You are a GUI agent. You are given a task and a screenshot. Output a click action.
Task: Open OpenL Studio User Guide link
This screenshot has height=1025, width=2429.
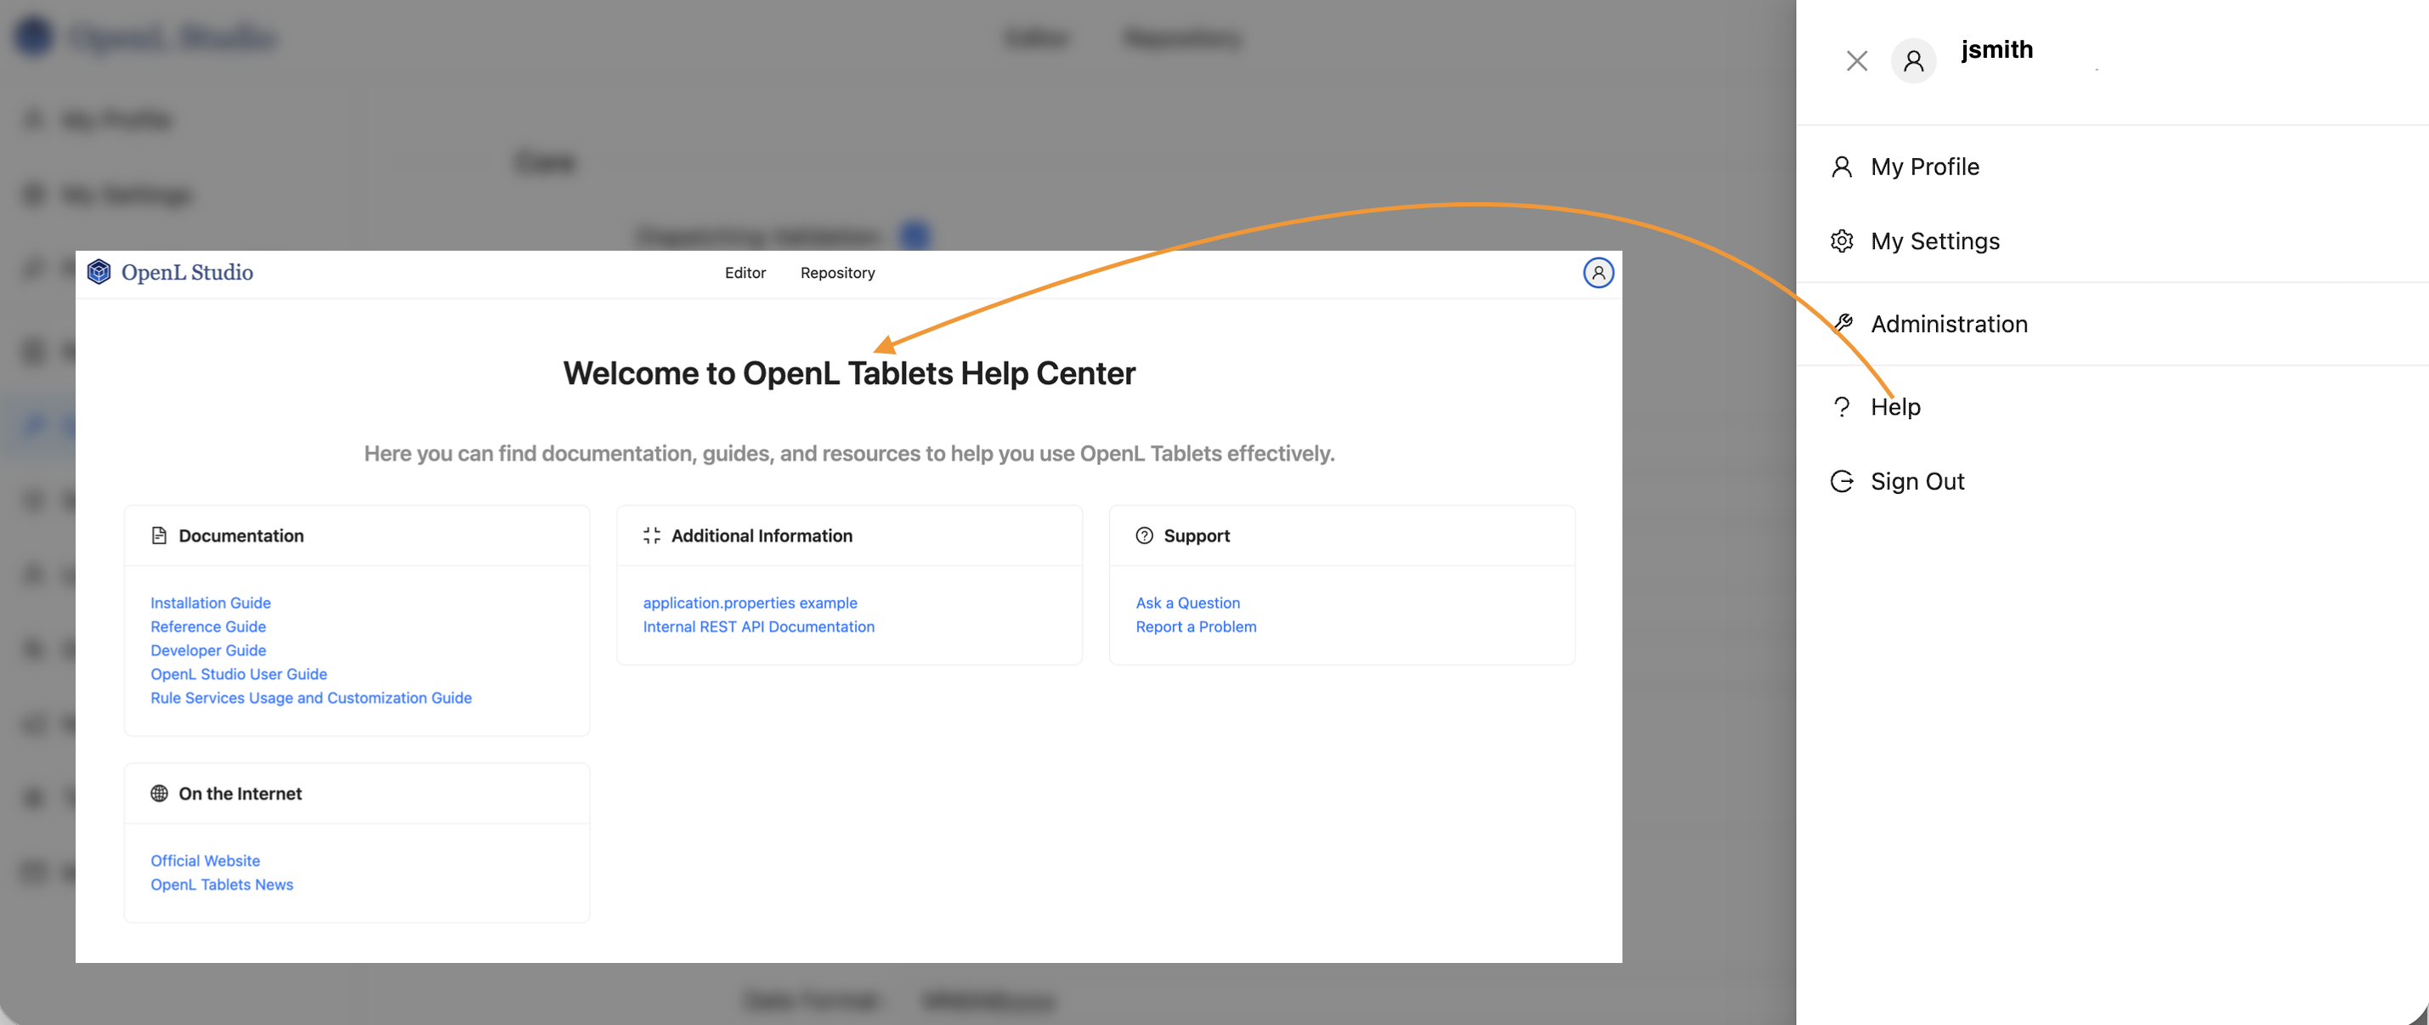(239, 673)
